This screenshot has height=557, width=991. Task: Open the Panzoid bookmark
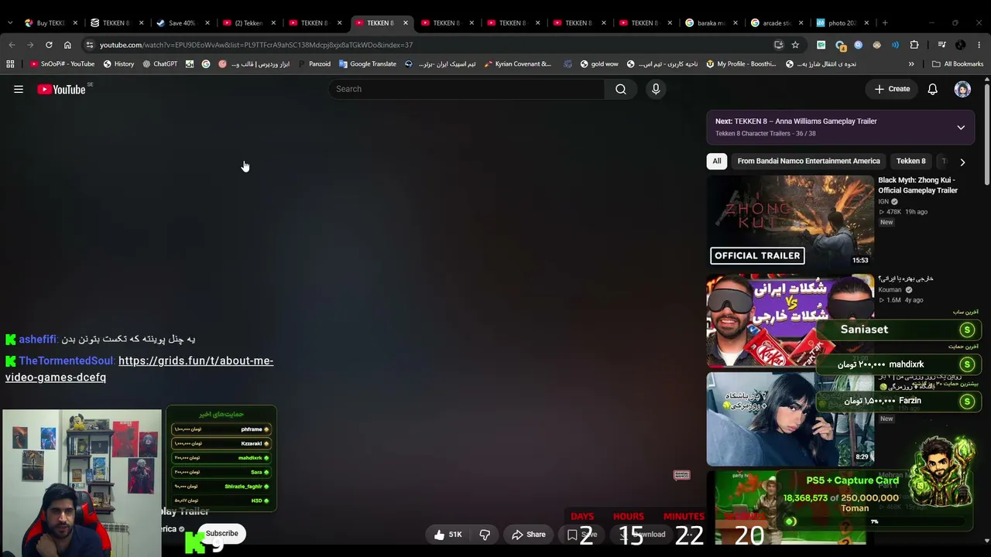tap(314, 64)
